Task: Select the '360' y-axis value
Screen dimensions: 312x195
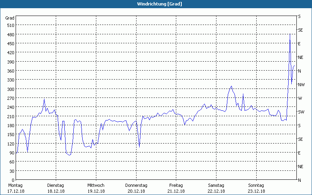Action: click(x=11, y=71)
